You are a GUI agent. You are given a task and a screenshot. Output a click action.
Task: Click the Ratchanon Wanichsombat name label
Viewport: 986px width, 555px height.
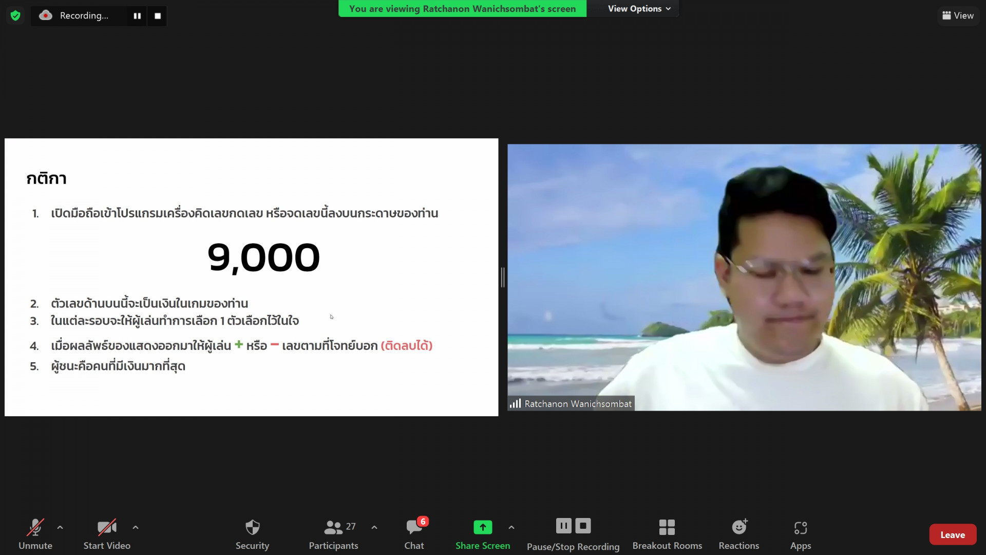pyautogui.click(x=578, y=404)
